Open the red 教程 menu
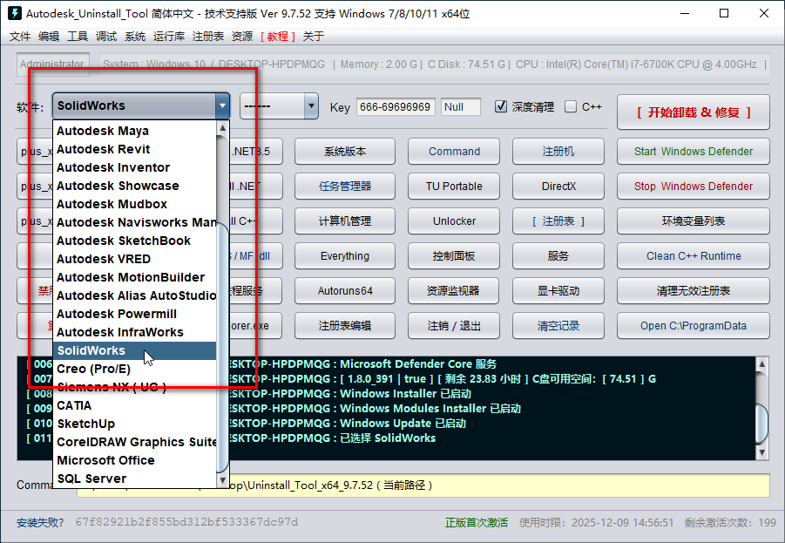 coord(278,36)
